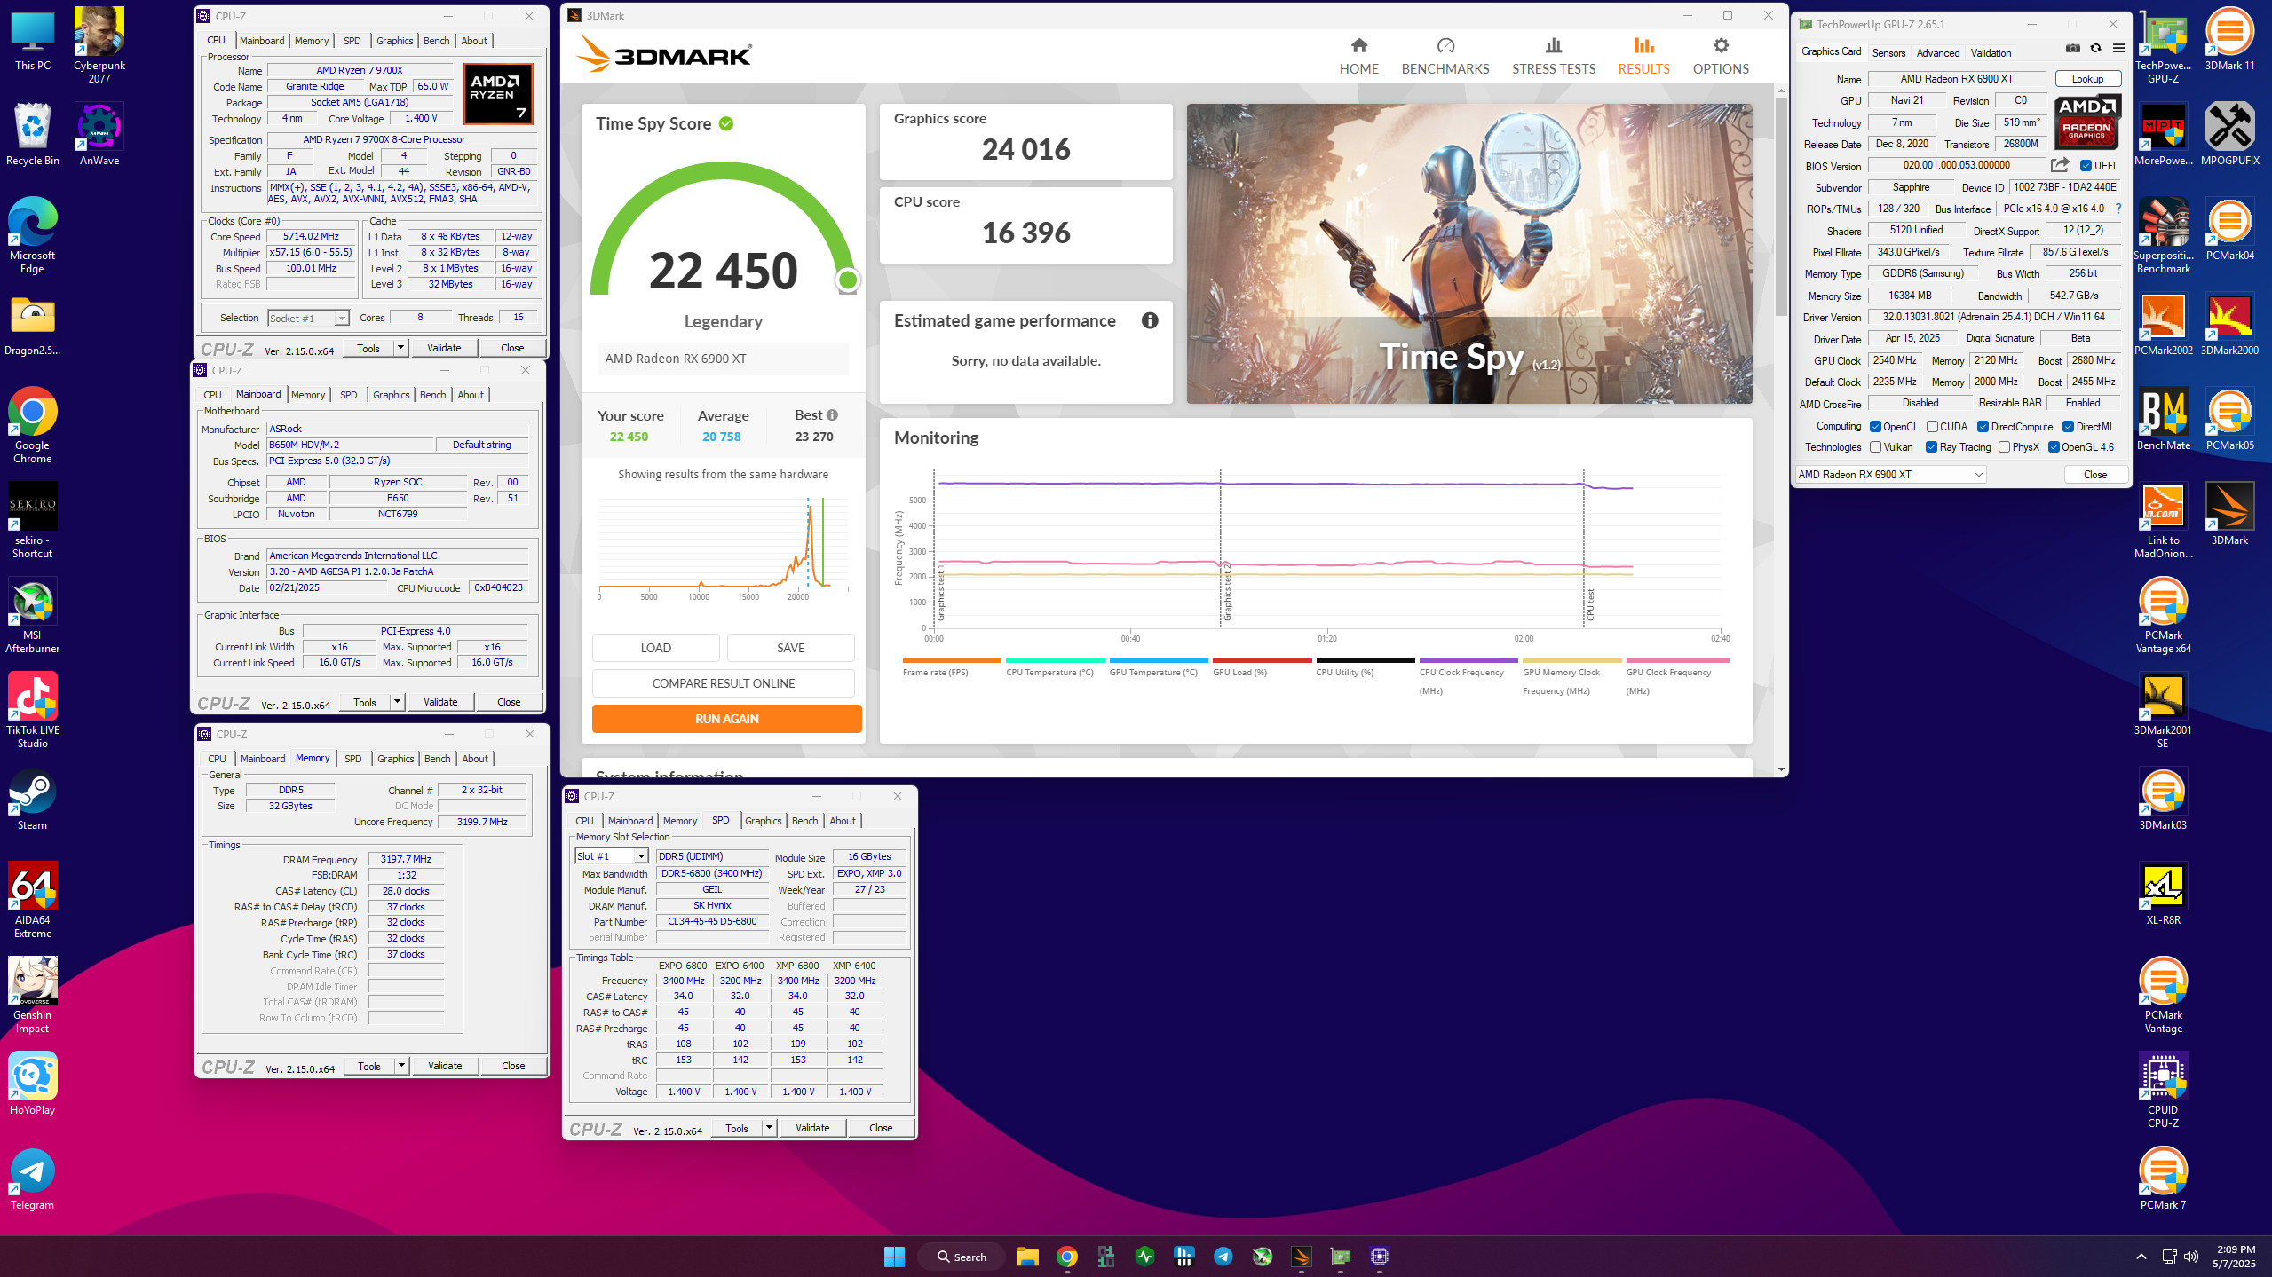Open Telegram from the taskbar
This screenshot has height=1277, width=2272.
click(1223, 1257)
